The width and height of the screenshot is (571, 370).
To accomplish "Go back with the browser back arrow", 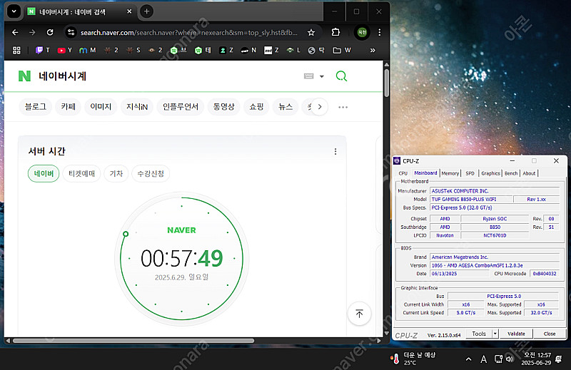I will click(15, 32).
